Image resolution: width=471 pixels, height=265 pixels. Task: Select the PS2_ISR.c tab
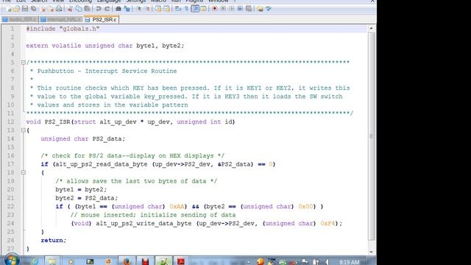coord(102,20)
